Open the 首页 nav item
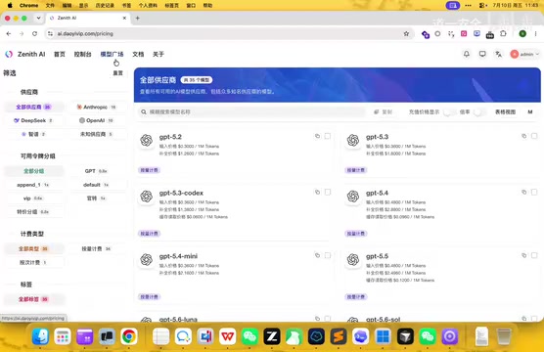 [60, 54]
